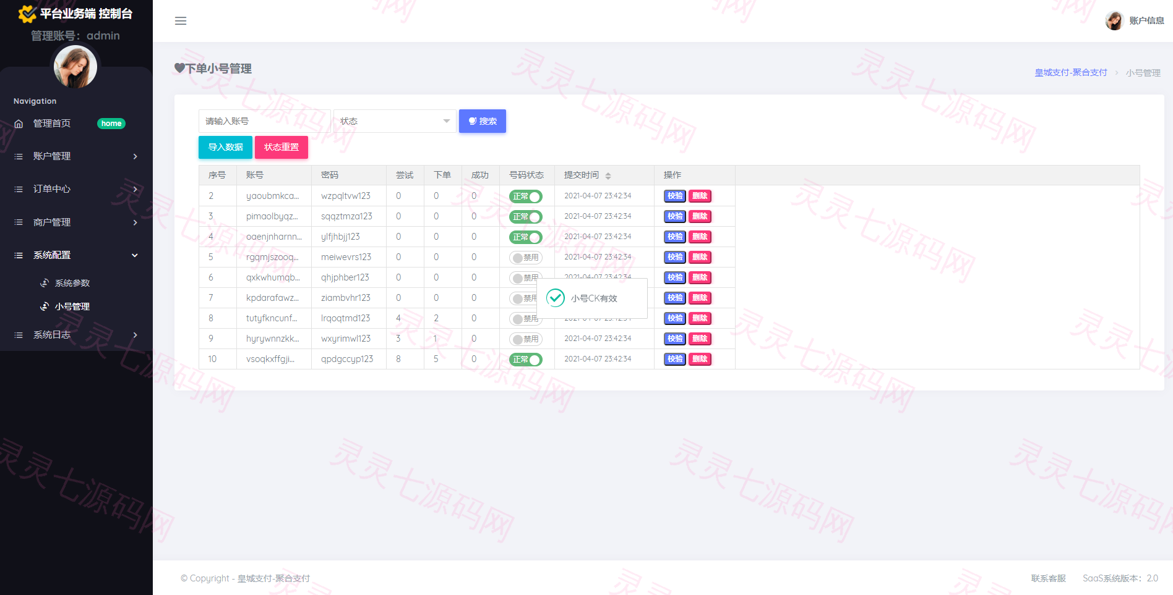
Task: Focus the 请输入账号 search field
Action: click(264, 121)
